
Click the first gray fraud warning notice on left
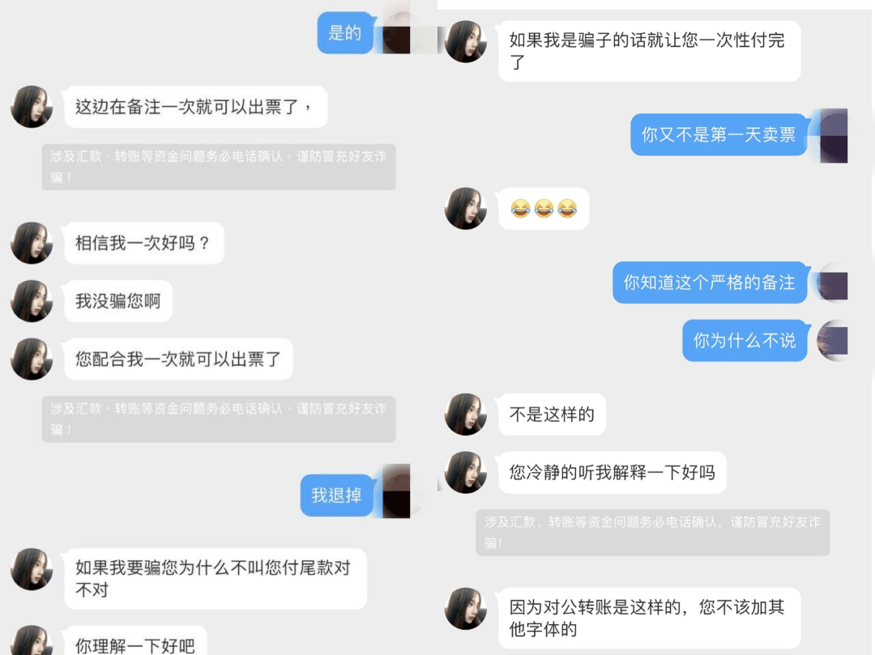coord(219,168)
